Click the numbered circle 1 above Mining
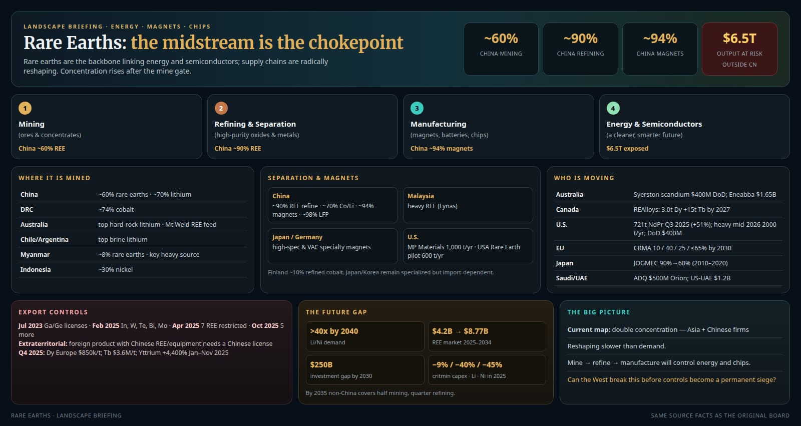The image size is (801, 426). (x=25, y=108)
